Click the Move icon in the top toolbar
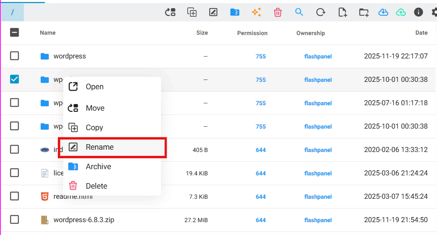This screenshot has width=437, height=235. [x=170, y=12]
